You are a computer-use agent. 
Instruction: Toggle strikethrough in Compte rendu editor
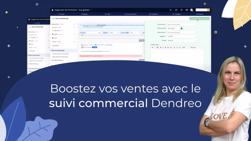tap(168, 48)
